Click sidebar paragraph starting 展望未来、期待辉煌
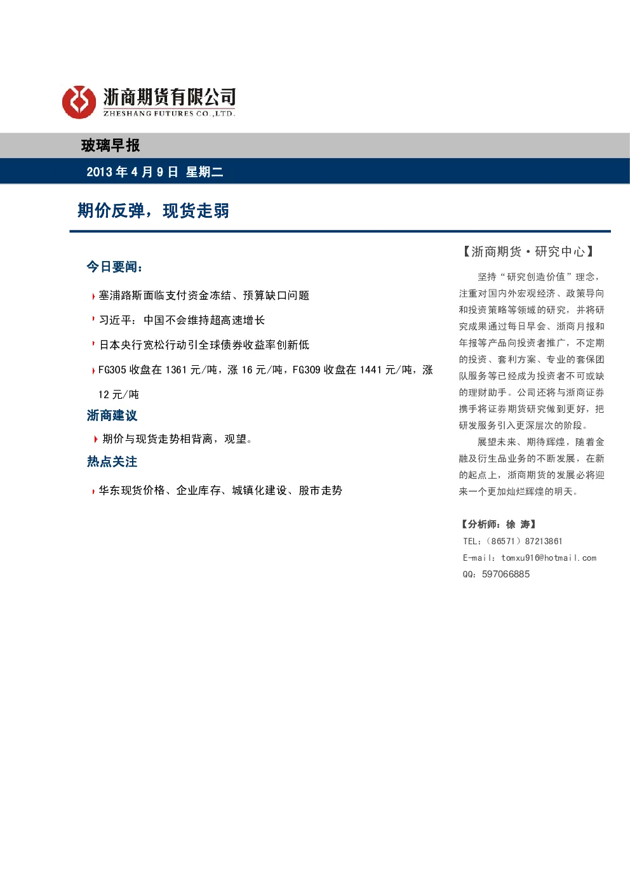Screen dimensions: 630x891 coord(532,467)
